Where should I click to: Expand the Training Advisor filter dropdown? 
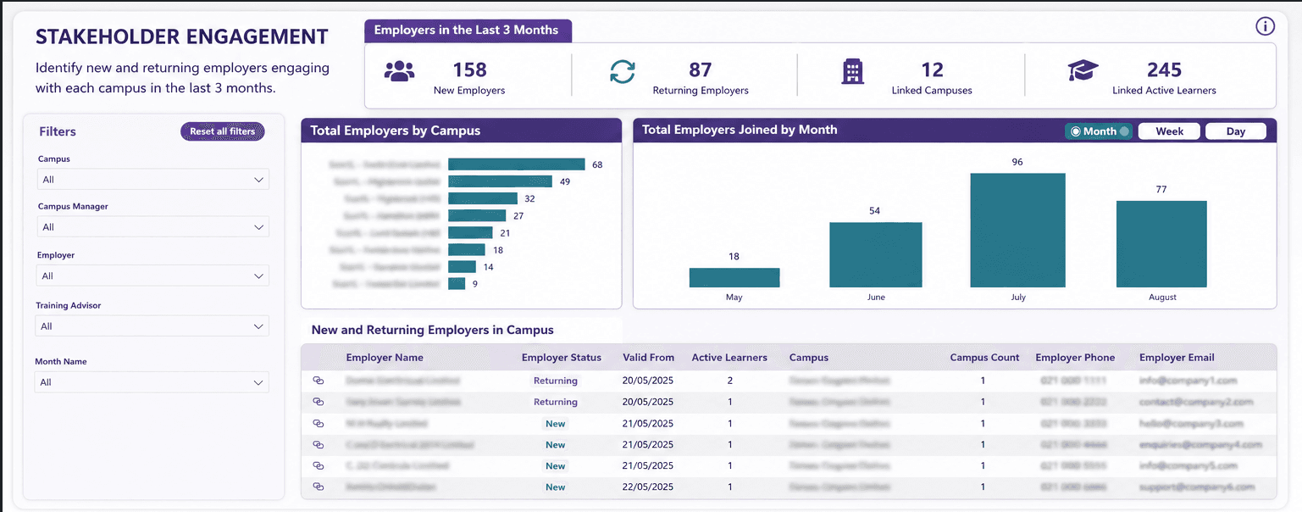(x=153, y=326)
